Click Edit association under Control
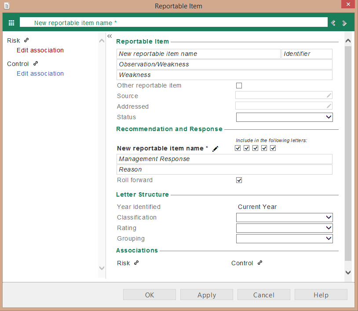 40,73
